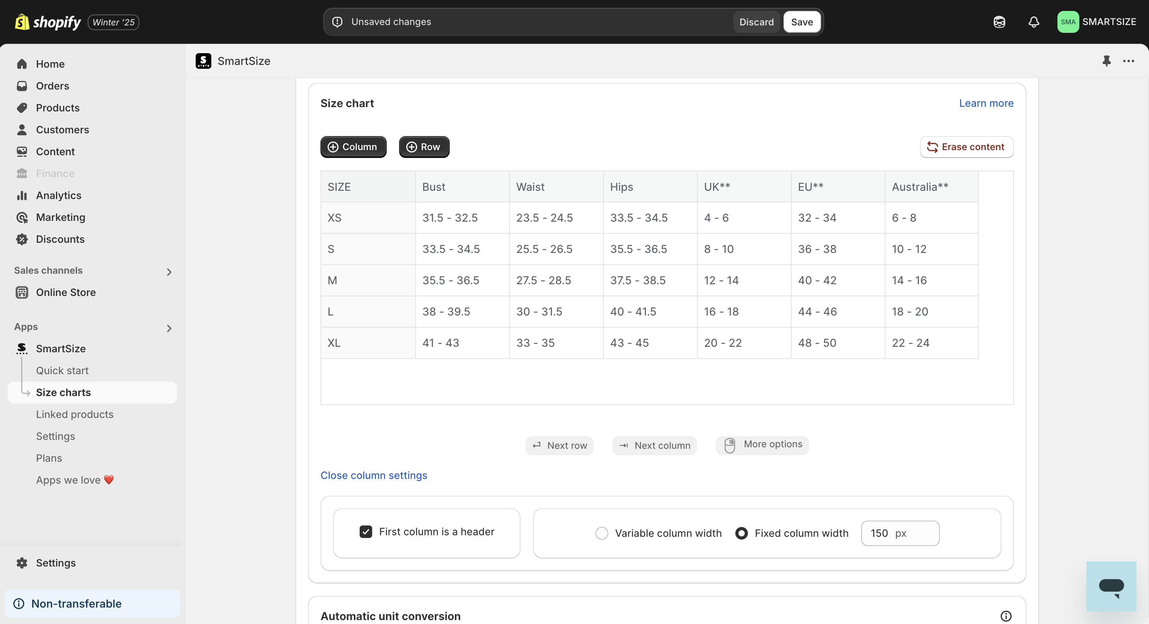This screenshot has width=1149, height=624.
Task: Select Fixed column width
Action: click(x=741, y=533)
